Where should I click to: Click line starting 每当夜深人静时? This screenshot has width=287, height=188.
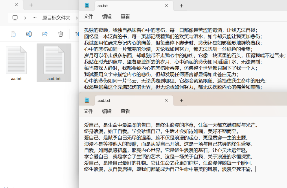(171, 68)
